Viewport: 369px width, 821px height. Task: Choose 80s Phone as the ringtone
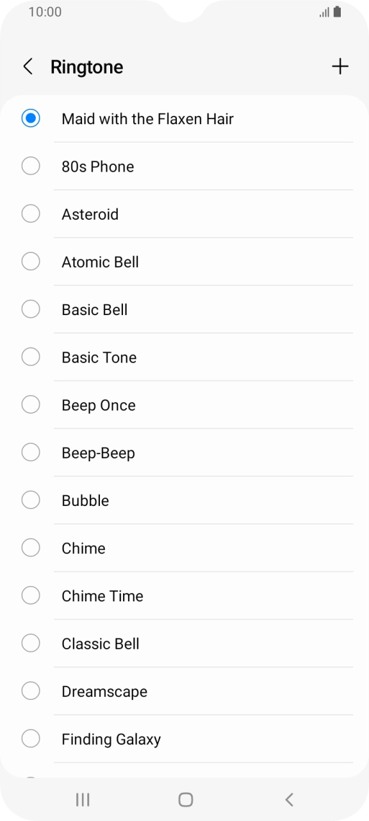pos(30,166)
